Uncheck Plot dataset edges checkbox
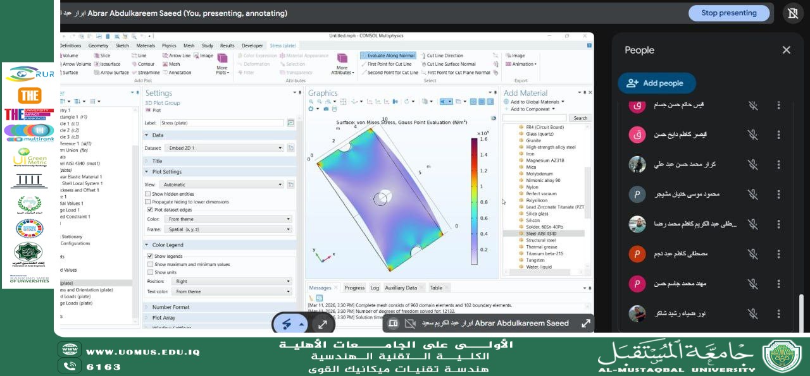 [150, 209]
